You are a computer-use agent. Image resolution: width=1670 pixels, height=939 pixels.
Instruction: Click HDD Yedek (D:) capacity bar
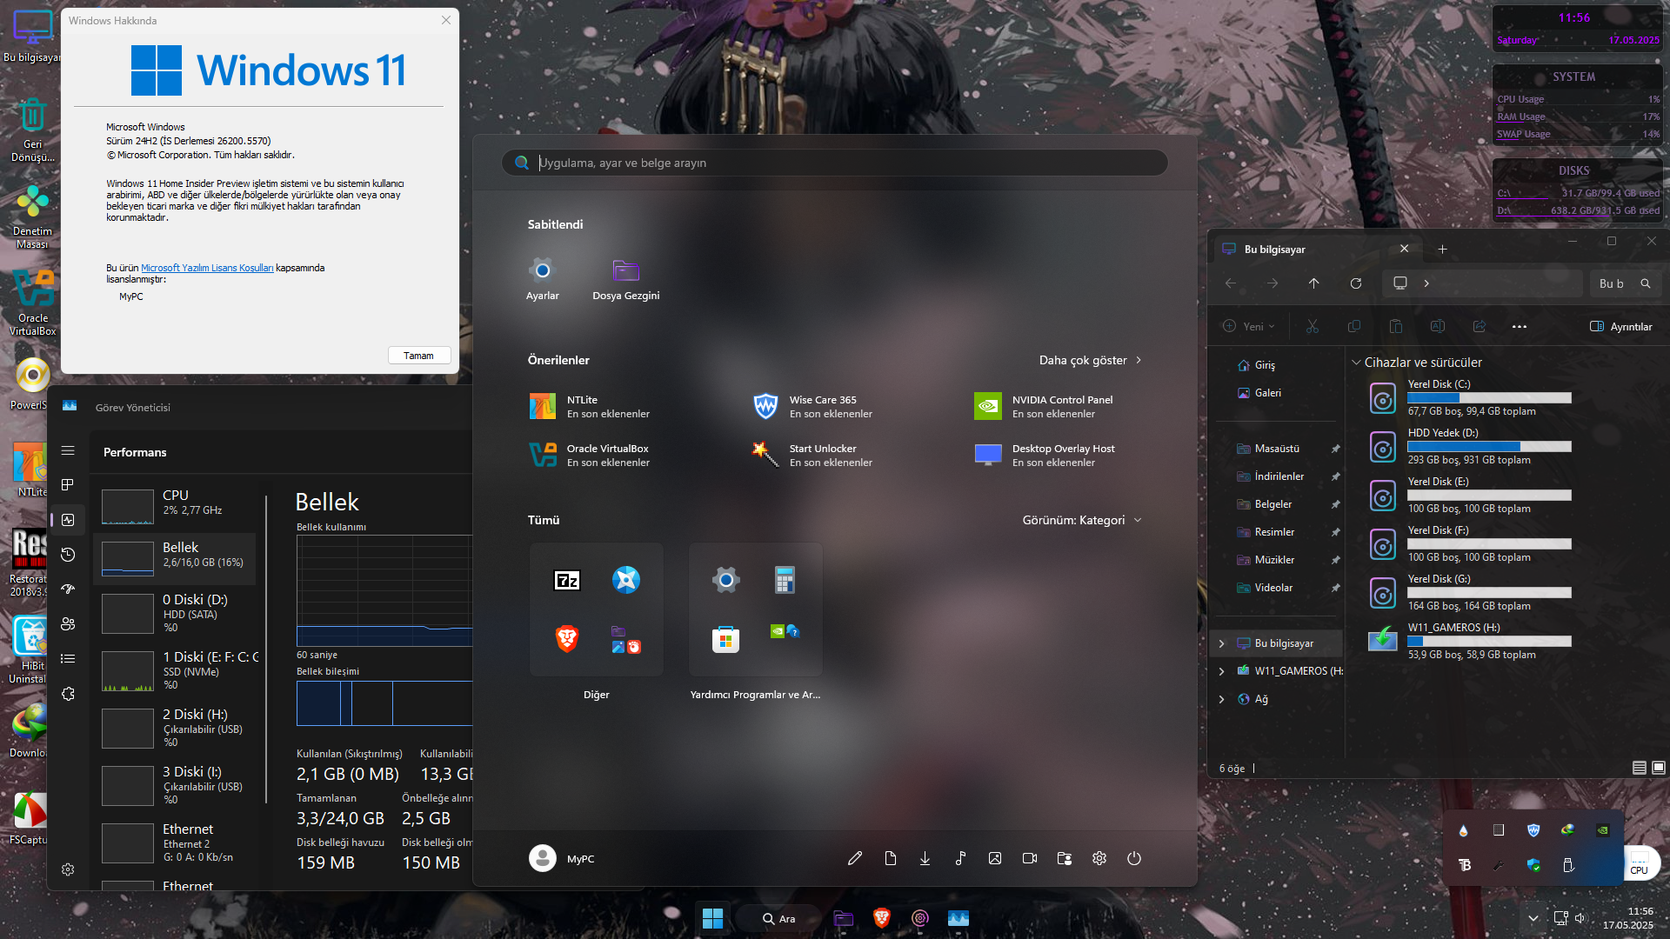click(1489, 447)
